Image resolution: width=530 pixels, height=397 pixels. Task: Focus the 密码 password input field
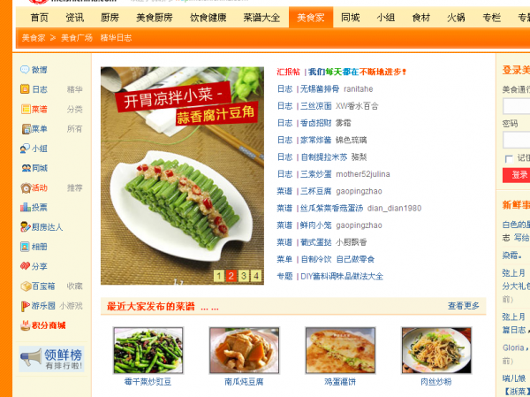click(517, 140)
